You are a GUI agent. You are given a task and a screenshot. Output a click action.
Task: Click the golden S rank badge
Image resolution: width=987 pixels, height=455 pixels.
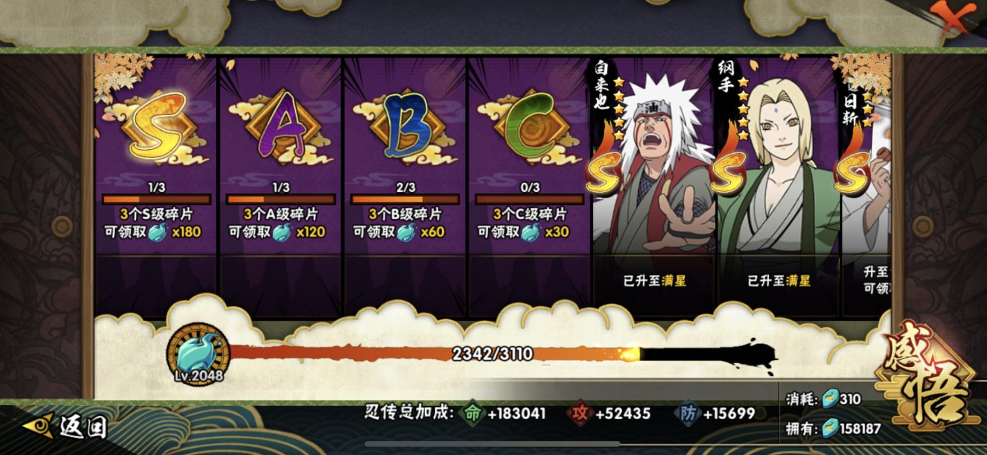pyautogui.click(x=155, y=128)
